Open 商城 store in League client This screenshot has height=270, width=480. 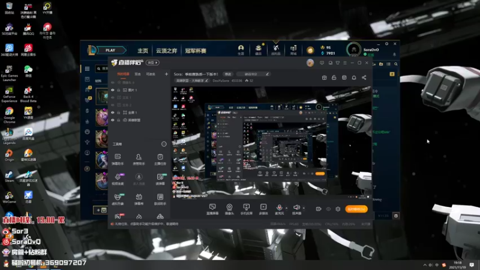(x=293, y=50)
